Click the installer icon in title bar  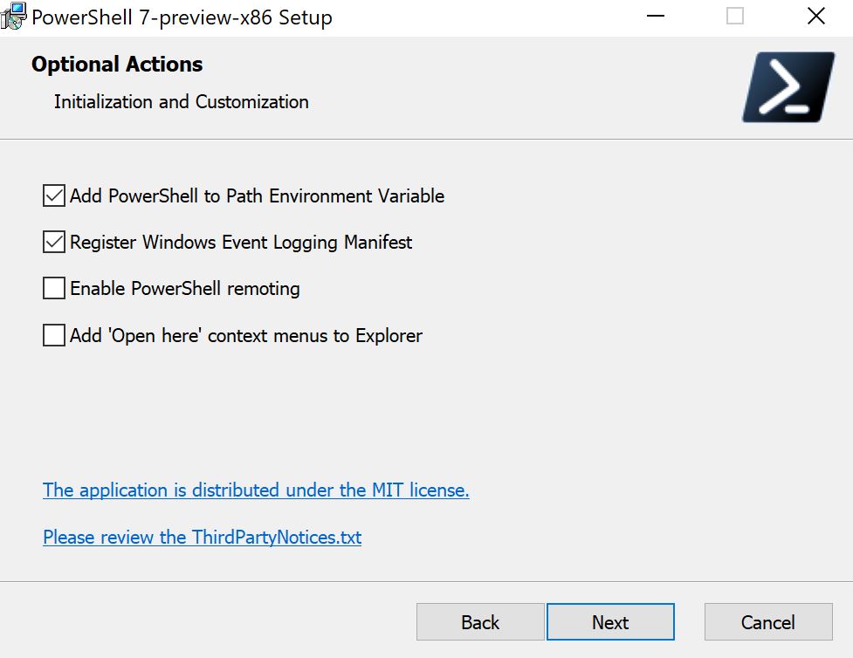pyautogui.click(x=13, y=16)
